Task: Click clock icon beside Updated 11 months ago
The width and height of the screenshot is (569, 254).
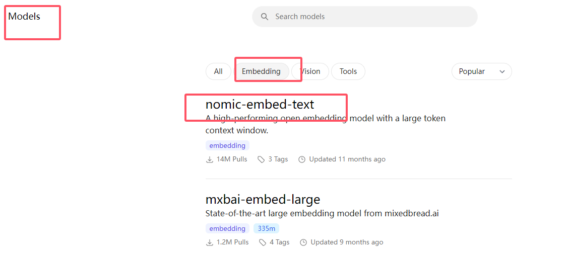Action: pyautogui.click(x=302, y=159)
